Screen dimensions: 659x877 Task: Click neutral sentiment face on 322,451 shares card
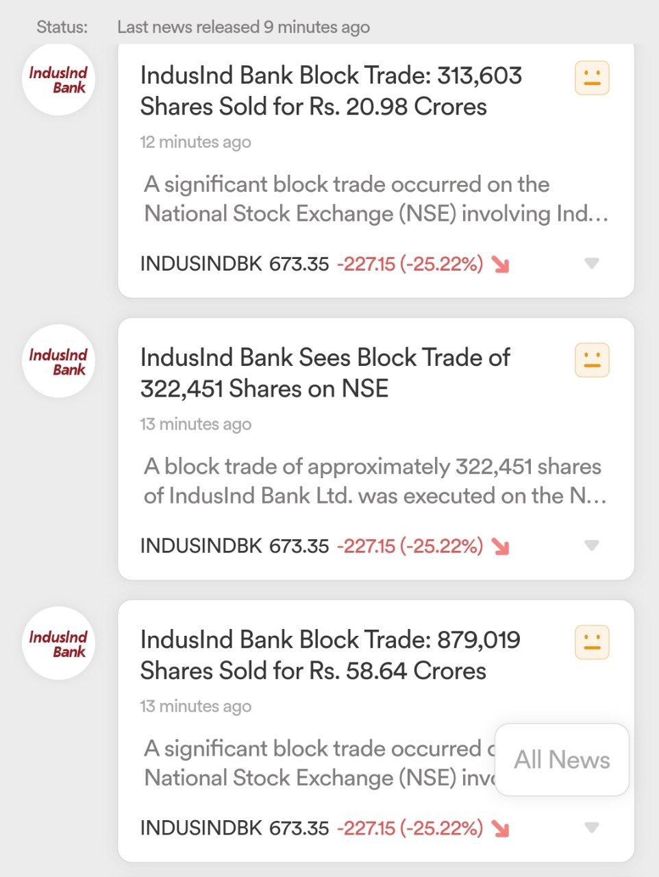[592, 360]
